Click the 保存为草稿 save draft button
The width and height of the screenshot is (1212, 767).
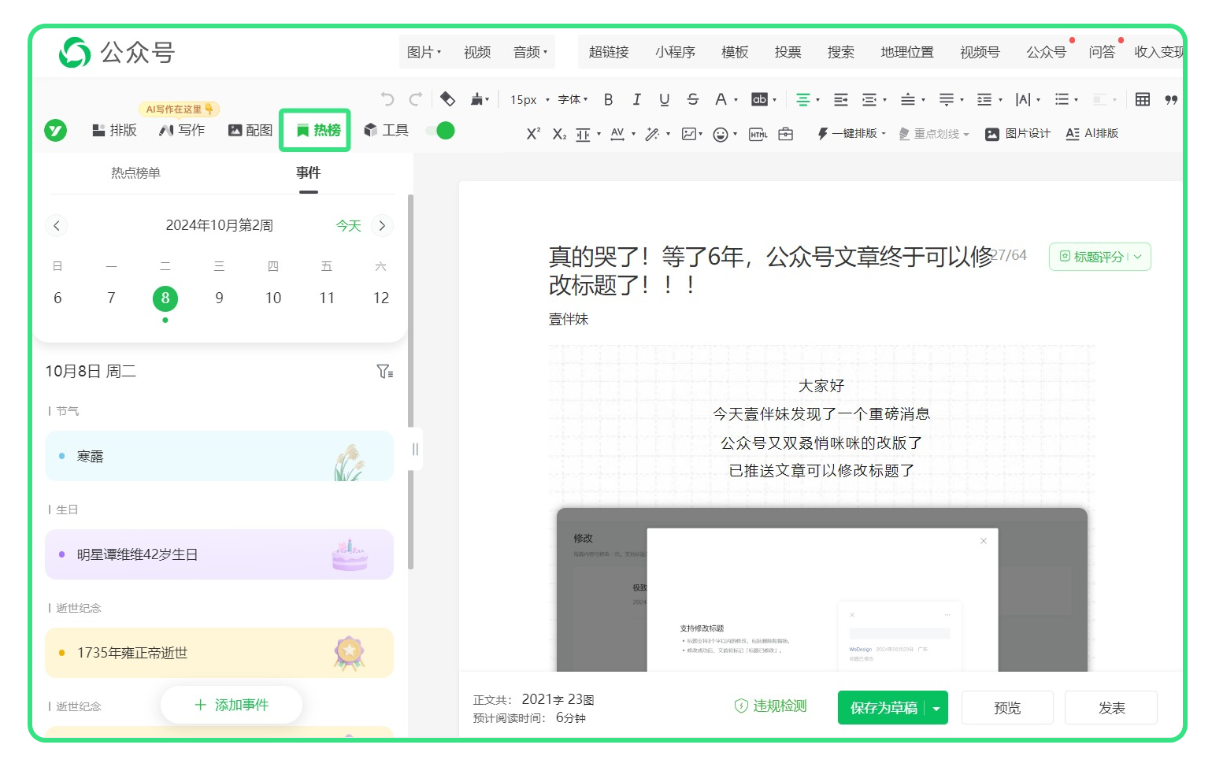[883, 709]
